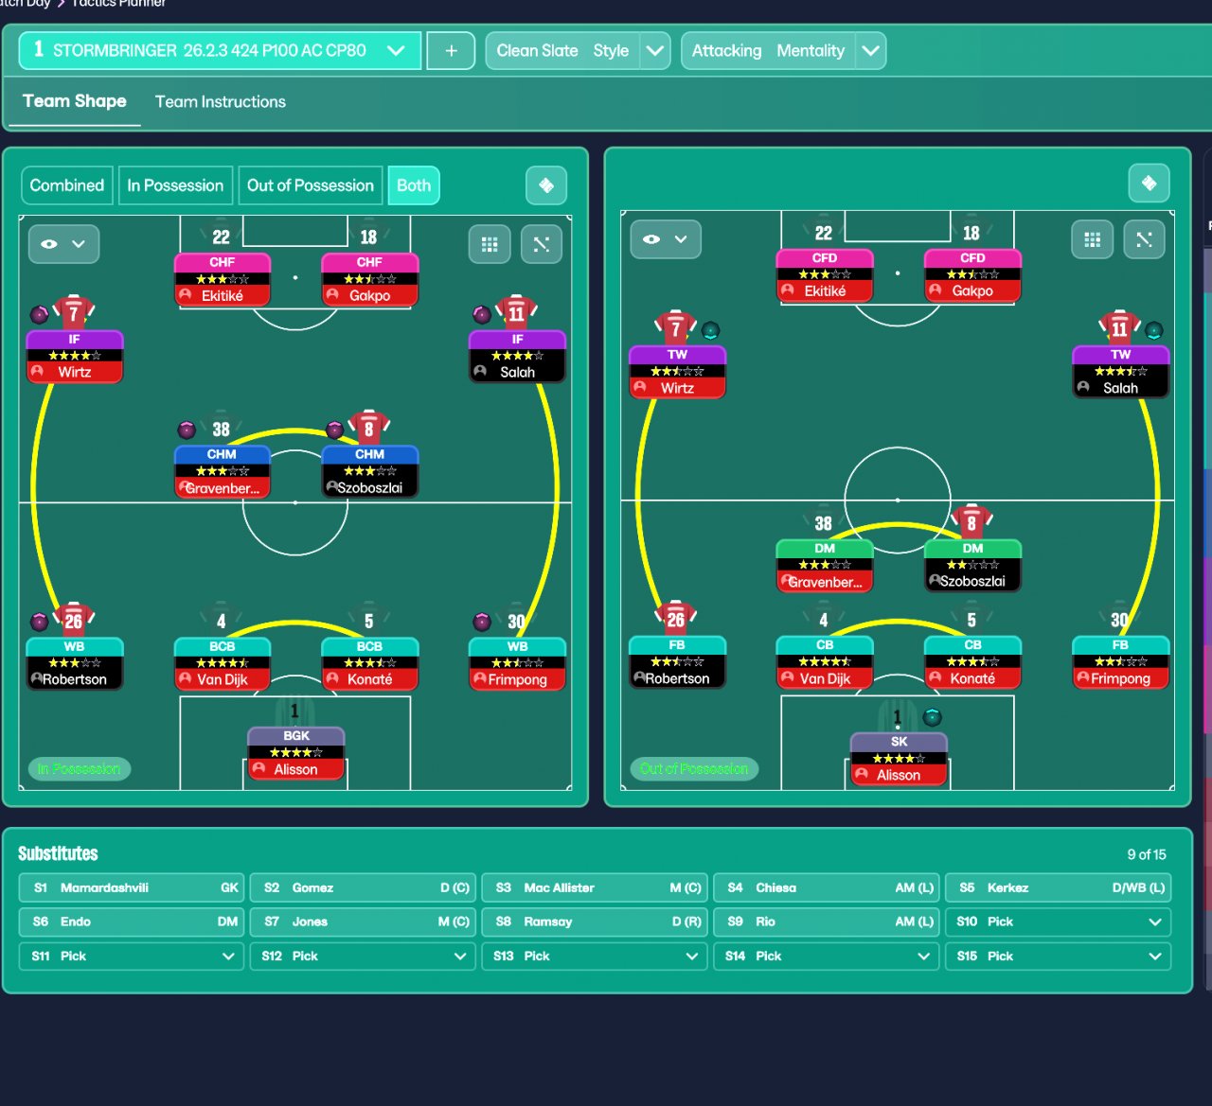Viewport: 1212px width, 1106px height.
Task: Select substitute S7 Jones
Action: (x=363, y=922)
